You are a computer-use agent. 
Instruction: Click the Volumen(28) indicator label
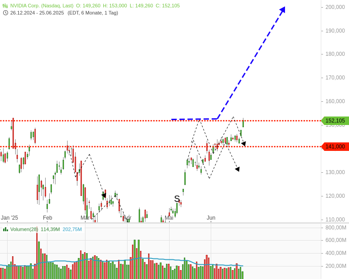[x=24, y=229]
